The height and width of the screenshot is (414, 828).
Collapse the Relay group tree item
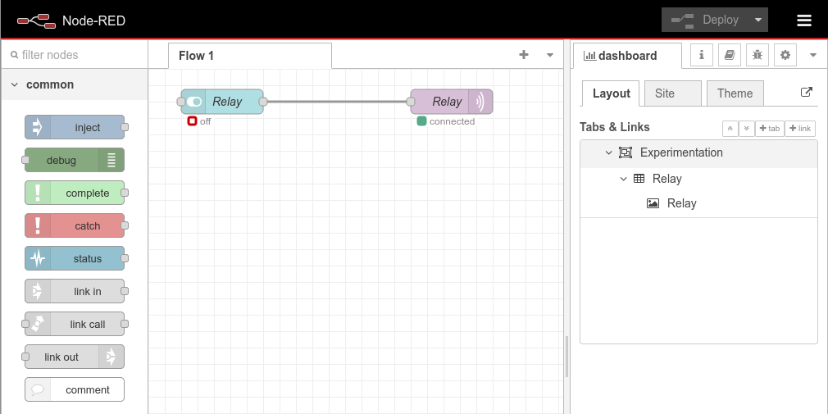click(x=624, y=179)
